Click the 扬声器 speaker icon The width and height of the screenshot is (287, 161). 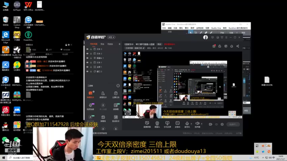[197, 123]
